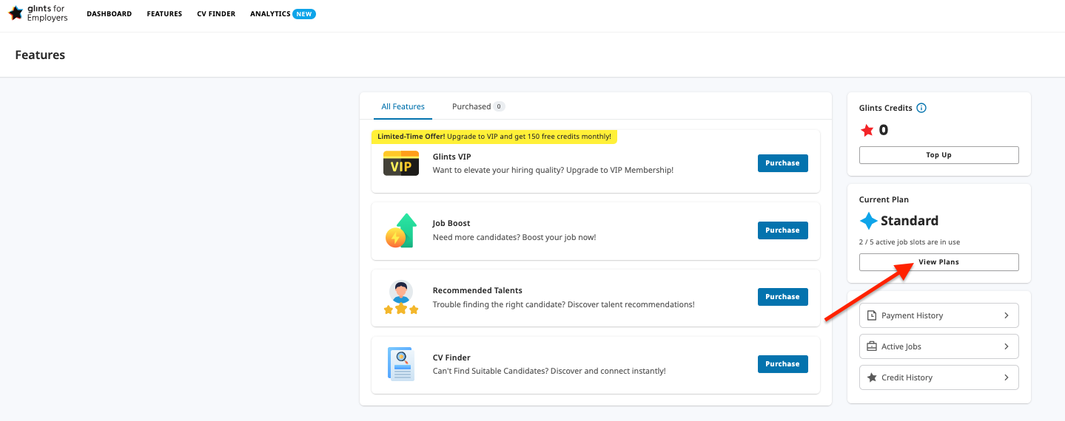Click the '2 / 5 active job slots' text

pyautogui.click(x=910, y=242)
